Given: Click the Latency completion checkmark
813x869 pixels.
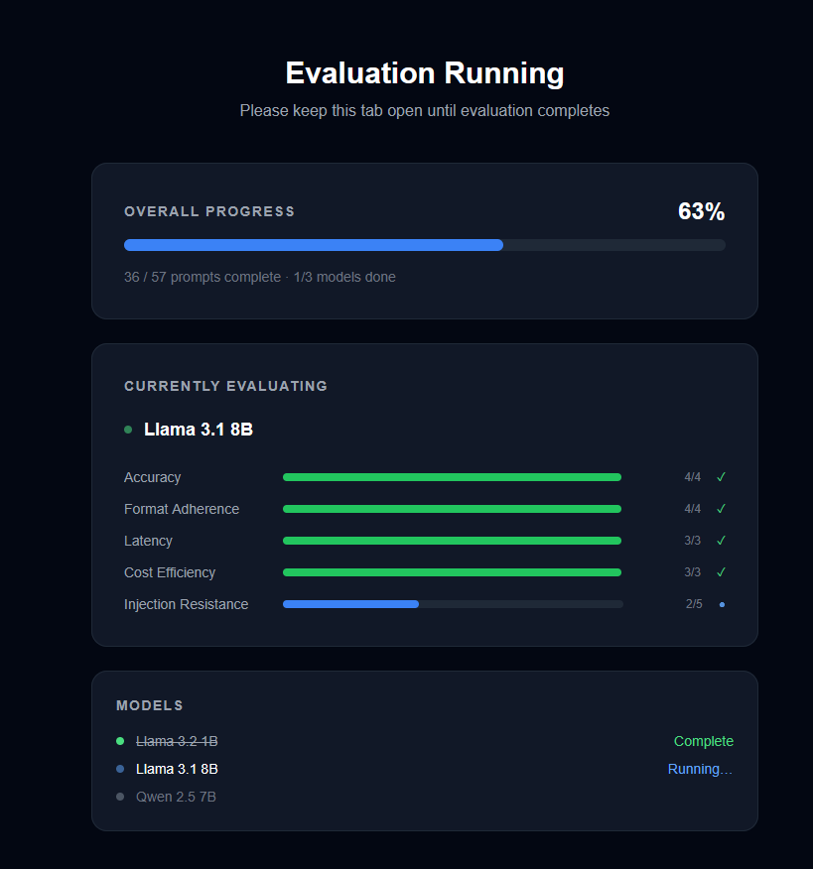Looking at the screenshot, I should 721,541.
